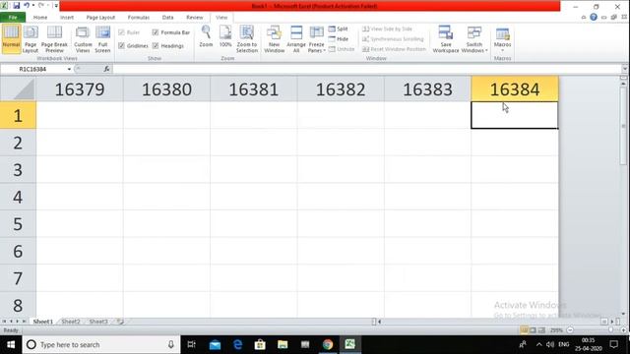Switch to the Data tab
Image resolution: width=630 pixels, height=354 pixels.
(x=167, y=18)
